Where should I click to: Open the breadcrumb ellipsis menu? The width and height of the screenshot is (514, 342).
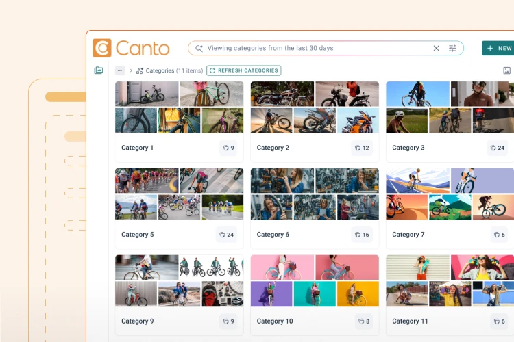[x=120, y=70]
